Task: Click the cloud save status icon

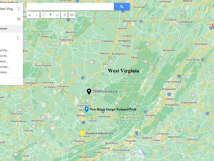Action: tap(19, 19)
